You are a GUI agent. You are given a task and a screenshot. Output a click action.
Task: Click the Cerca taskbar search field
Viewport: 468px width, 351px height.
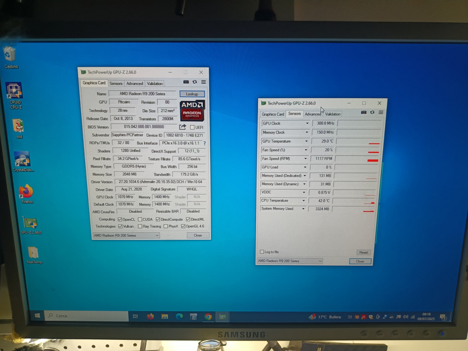point(86,316)
